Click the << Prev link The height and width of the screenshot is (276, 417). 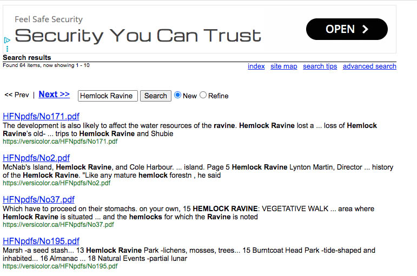(17, 95)
